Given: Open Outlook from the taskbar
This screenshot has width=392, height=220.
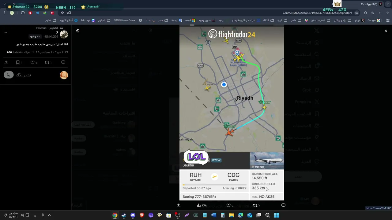Looking at the screenshot, I should [250, 215].
